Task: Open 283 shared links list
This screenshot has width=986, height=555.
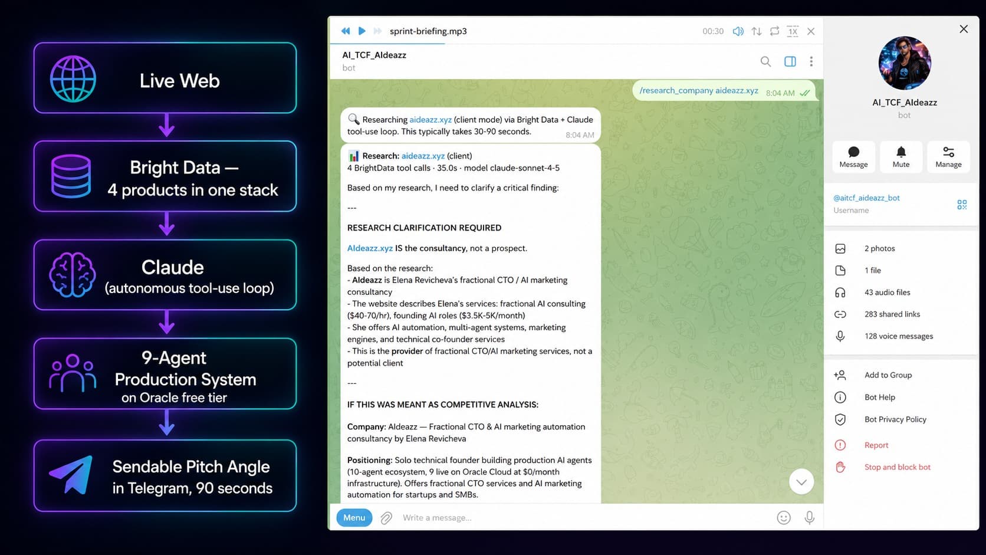Action: 901,314
